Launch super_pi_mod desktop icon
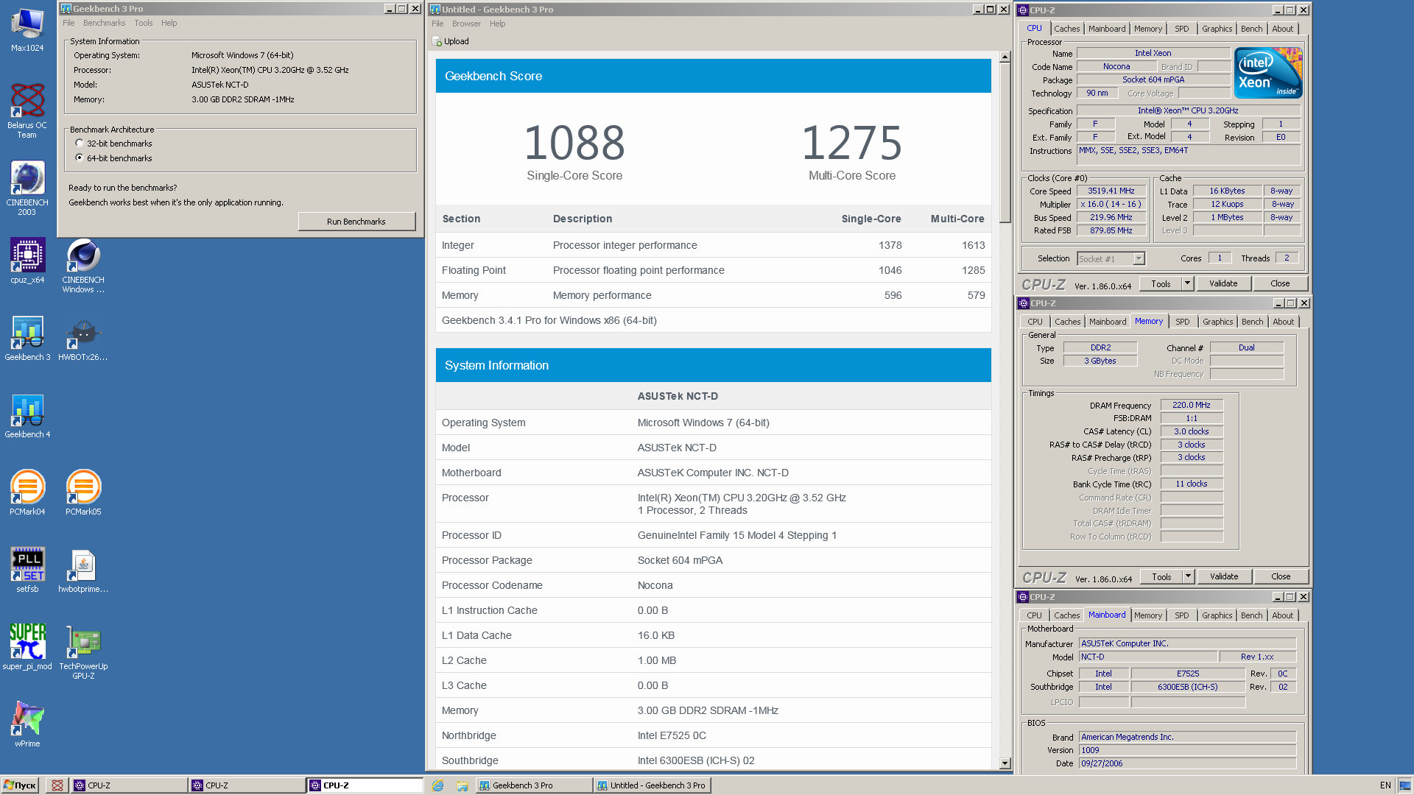The width and height of the screenshot is (1414, 795). (x=27, y=646)
